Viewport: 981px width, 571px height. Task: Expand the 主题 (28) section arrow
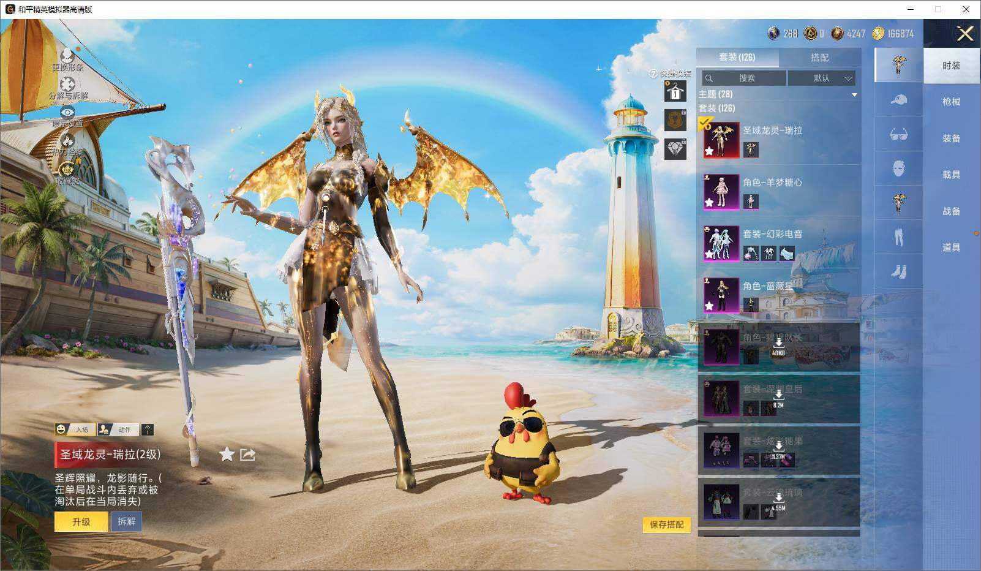pyautogui.click(x=854, y=95)
